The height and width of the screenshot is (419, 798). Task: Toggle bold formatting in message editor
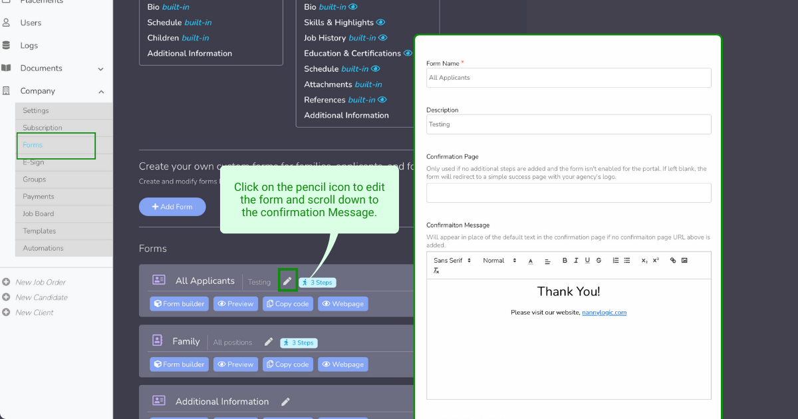[565, 261]
